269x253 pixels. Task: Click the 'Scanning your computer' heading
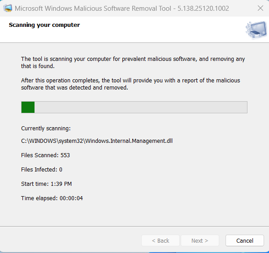click(x=44, y=25)
